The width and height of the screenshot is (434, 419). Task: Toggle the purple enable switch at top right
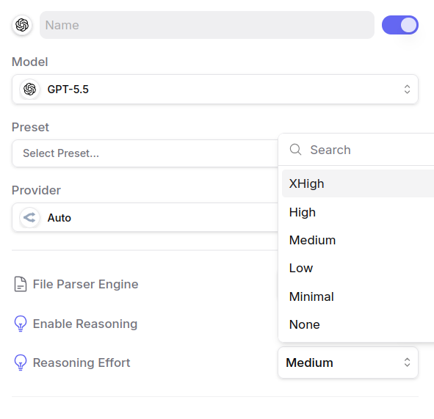coord(400,25)
